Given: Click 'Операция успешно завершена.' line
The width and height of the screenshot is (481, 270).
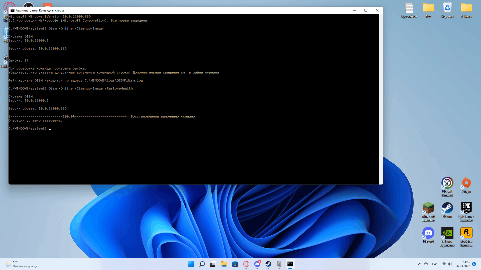Looking at the screenshot, I should coord(35,120).
